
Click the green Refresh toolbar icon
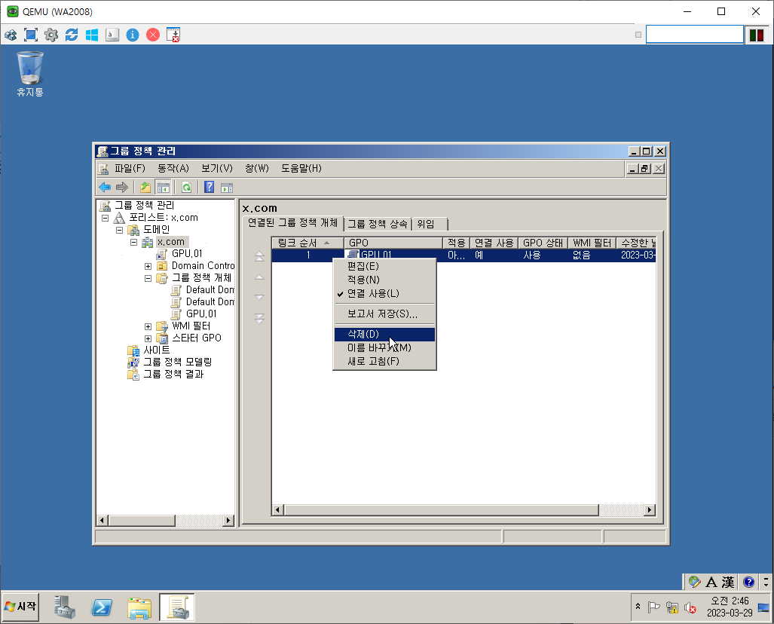point(187,187)
